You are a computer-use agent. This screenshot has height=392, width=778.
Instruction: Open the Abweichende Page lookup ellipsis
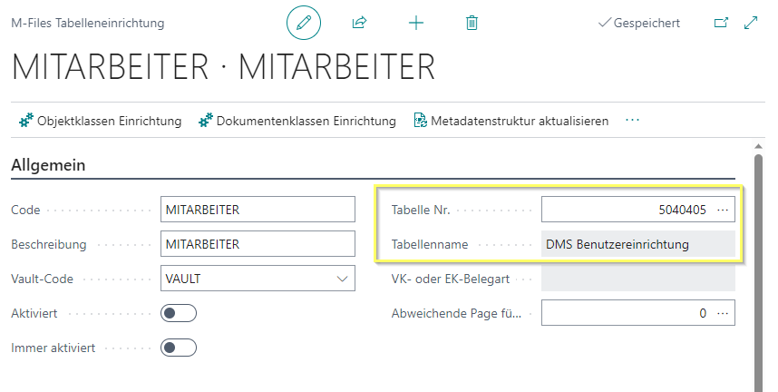pyautogui.click(x=723, y=313)
